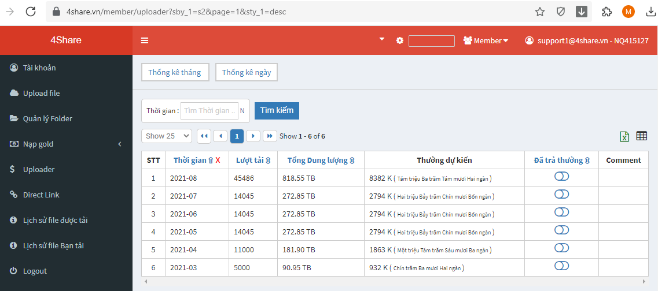The width and height of the screenshot is (658, 291).
Task: Bookmark this page with the star icon
Action: coord(539,12)
